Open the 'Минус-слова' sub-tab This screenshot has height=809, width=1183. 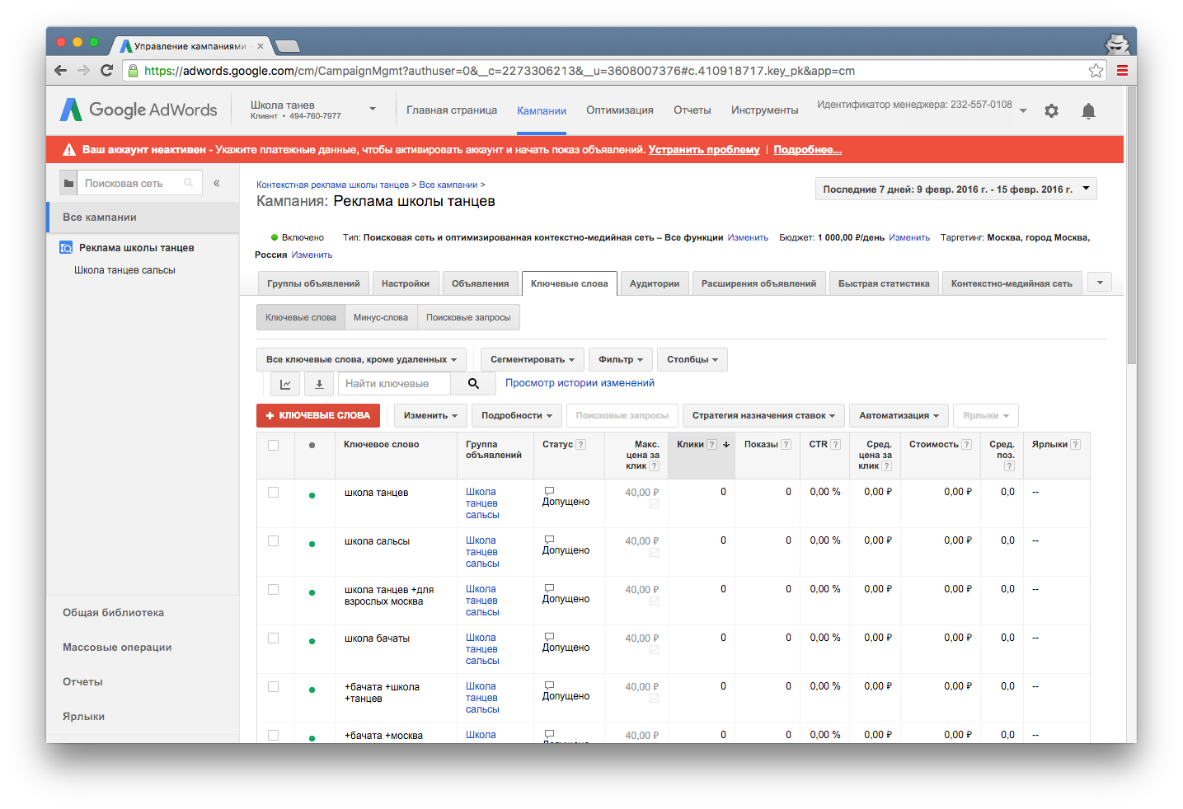coord(380,318)
